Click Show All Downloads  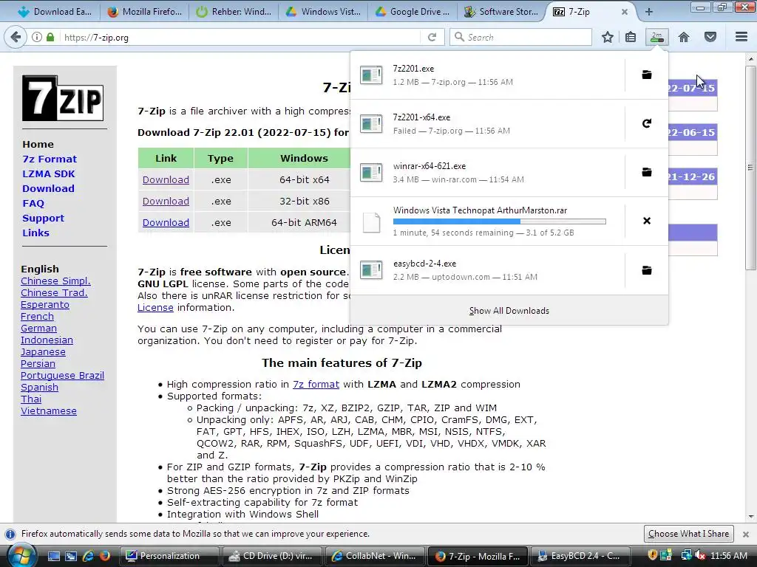click(509, 311)
